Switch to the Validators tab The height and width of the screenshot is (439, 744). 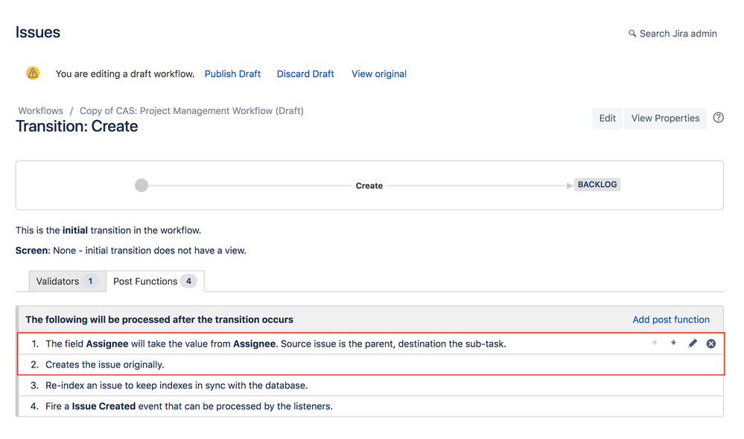tap(67, 281)
